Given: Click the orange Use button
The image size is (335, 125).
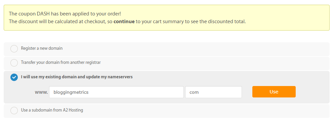Looking at the screenshot, I should [x=274, y=92].
